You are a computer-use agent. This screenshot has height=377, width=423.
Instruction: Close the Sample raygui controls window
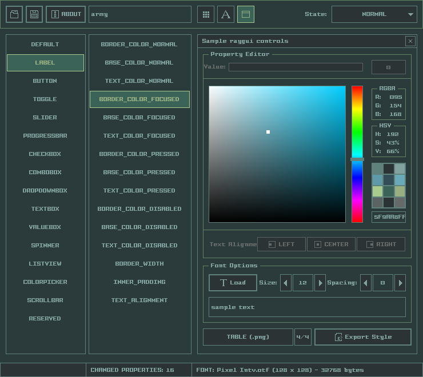click(x=410, y=41)
